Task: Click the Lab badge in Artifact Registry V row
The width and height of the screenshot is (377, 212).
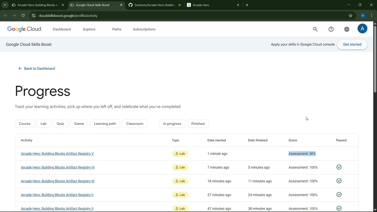Action: pos(180,154)
